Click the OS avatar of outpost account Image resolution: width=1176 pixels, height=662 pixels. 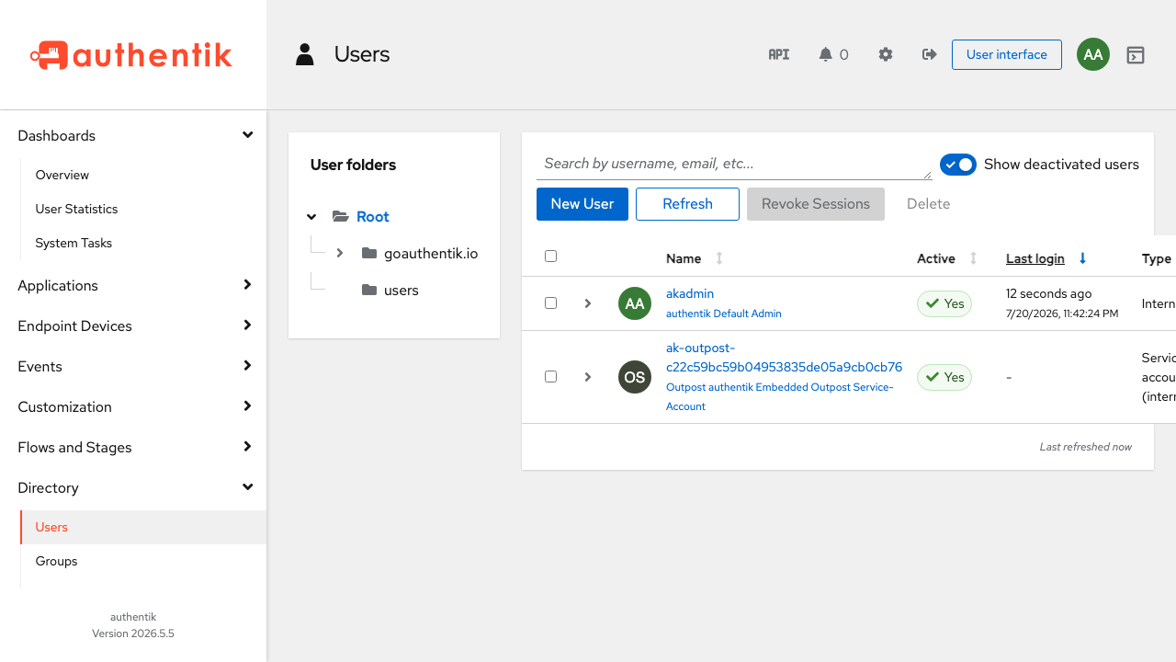pyautogui.click(x=635, y=377)
